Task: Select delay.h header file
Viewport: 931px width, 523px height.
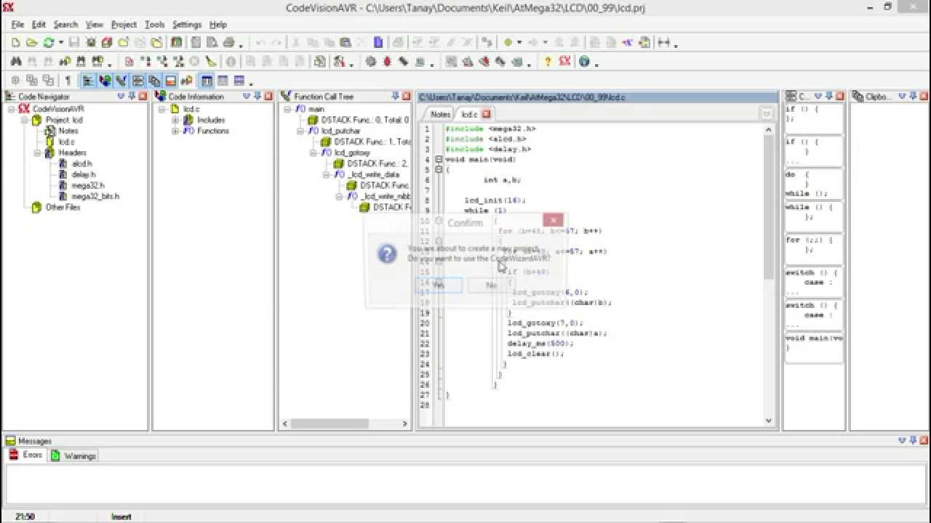Action: pyautogui.click(x=83, y=174)
